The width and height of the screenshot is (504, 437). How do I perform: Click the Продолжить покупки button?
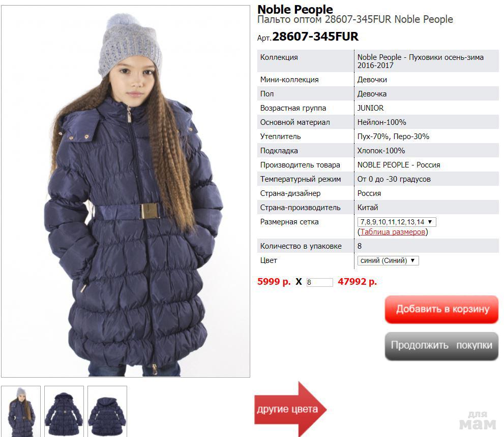[441, 346]
